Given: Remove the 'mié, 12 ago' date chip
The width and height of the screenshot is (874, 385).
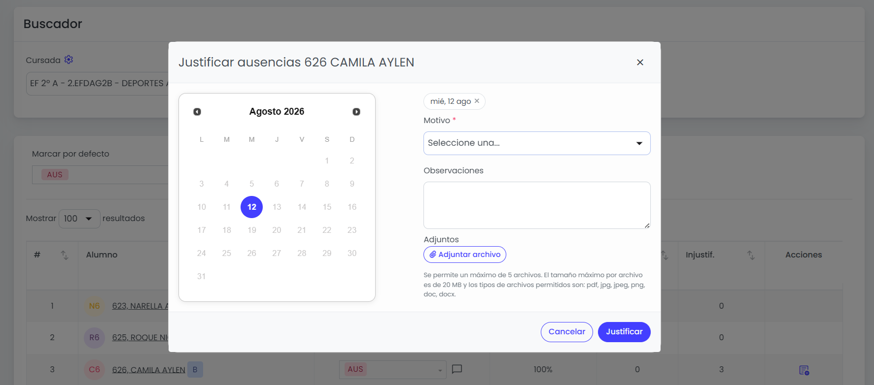Looking at the screenshot, I should click(x=477, y=101).
